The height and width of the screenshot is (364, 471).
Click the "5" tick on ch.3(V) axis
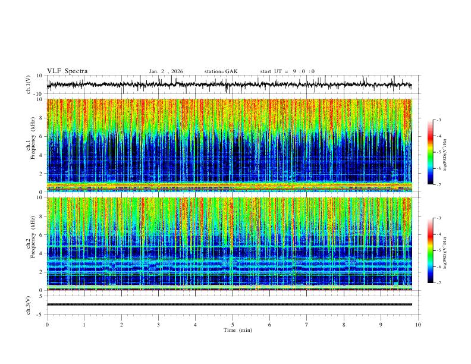click(x=42, y=296)
